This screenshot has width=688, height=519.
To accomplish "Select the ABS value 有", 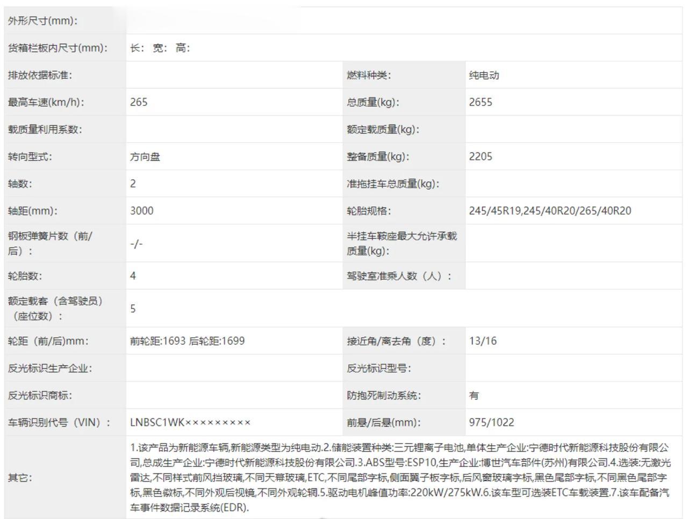I will (474, 395).
